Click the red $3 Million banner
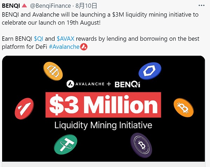The width and height of the screenshot is (210, 167). pyautogui.click(x=103, y=105)
